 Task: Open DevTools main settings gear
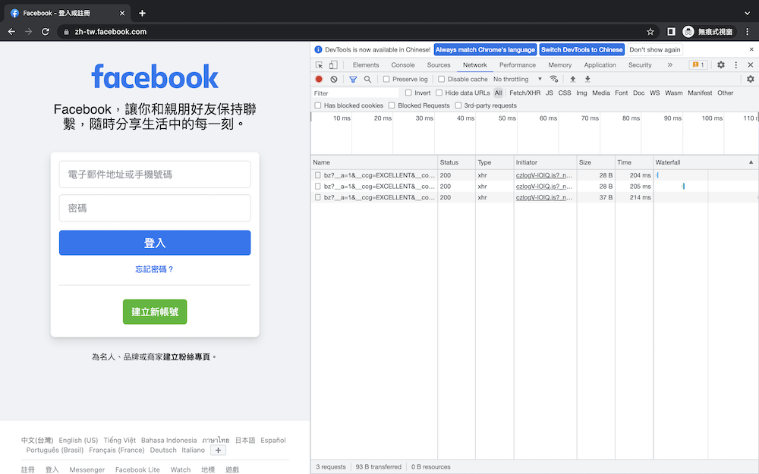(721, 64)
